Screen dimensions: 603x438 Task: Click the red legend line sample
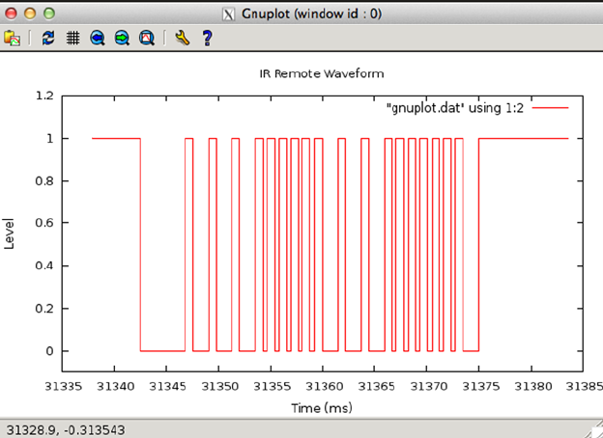[x=550, y=108]
